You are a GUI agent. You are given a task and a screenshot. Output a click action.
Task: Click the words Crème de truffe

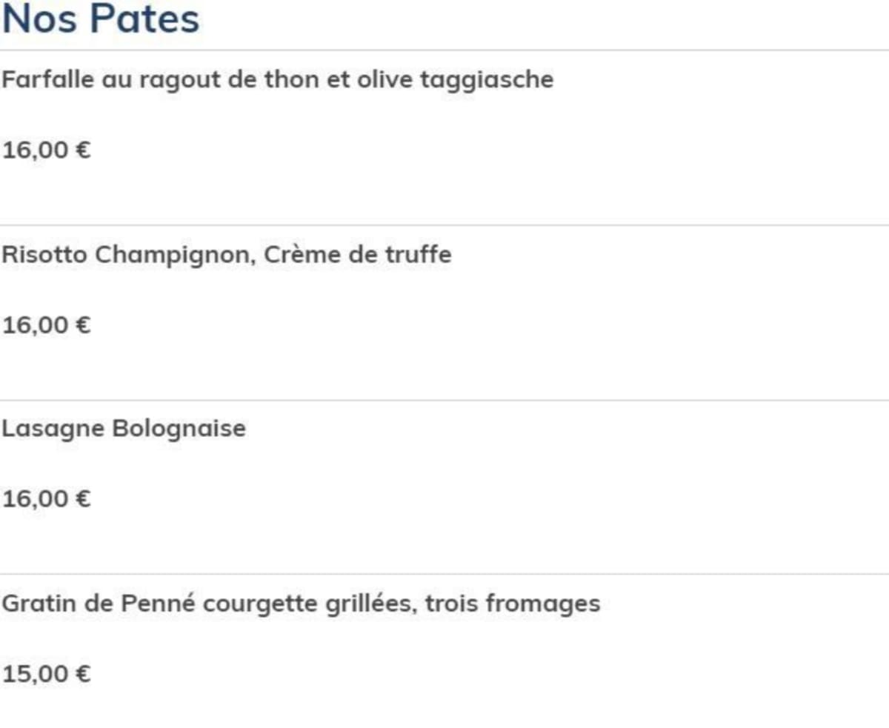pyautogui.click(x=357, y=255)
